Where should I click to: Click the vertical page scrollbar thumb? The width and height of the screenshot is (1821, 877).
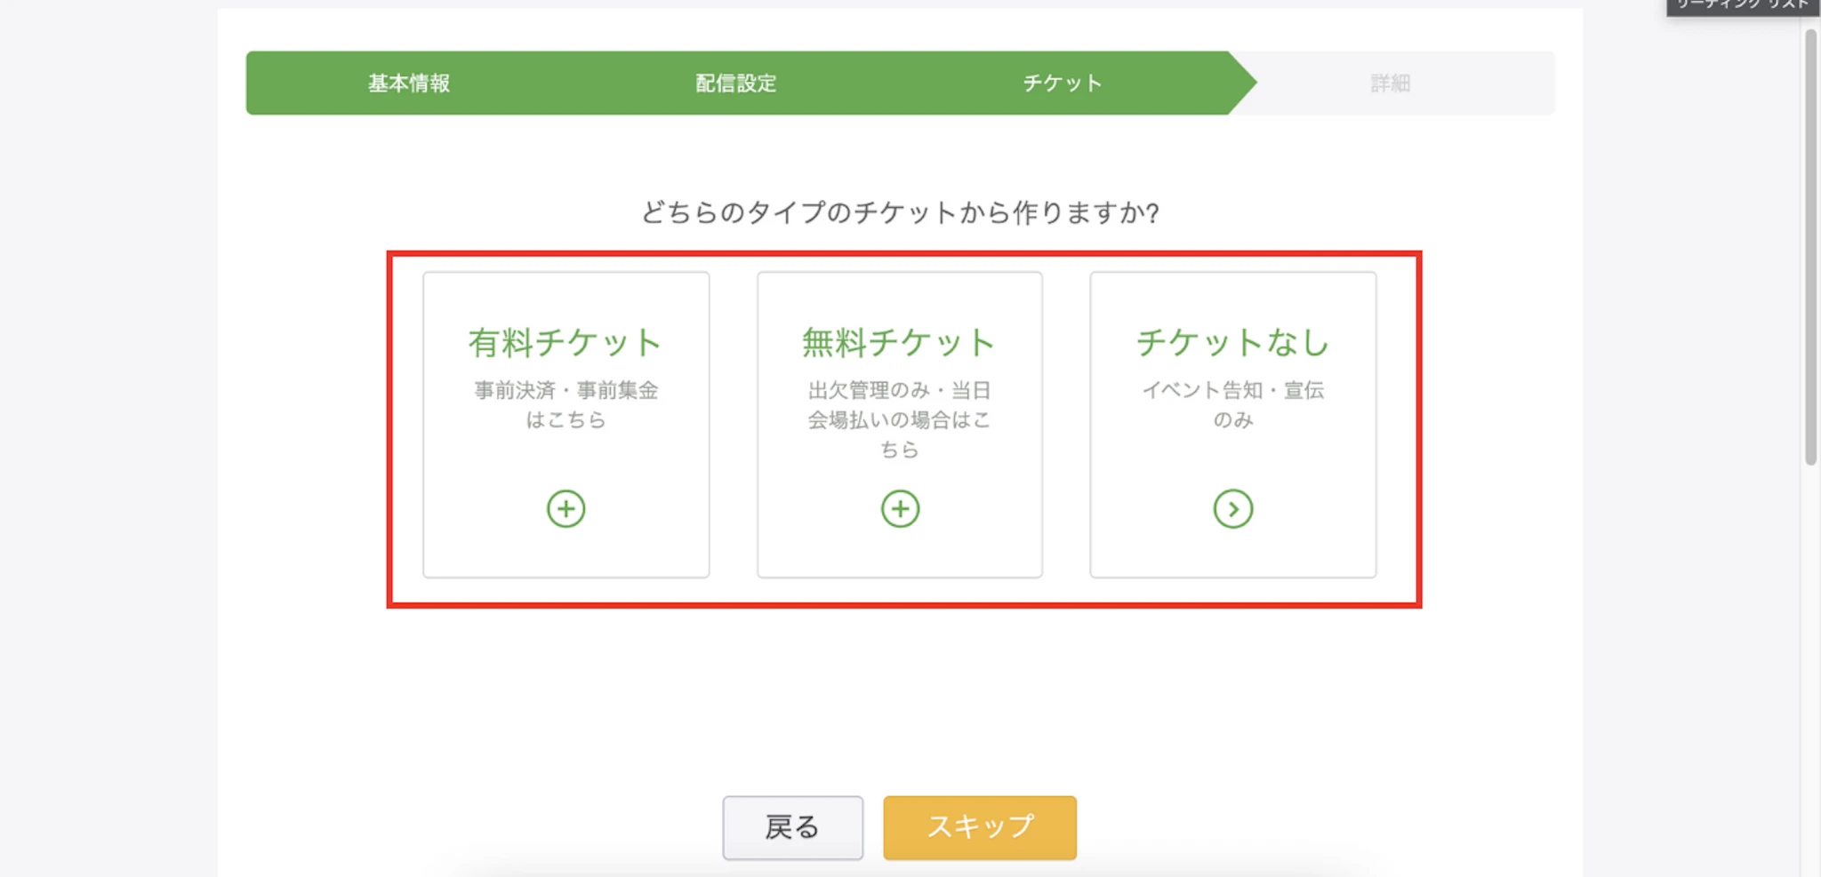pos(1810,249)
